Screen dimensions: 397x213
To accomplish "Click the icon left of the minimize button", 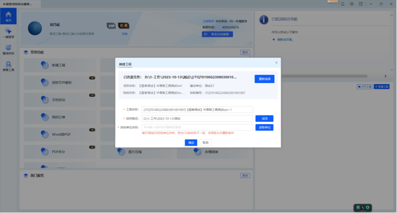I will pos(362,4).
